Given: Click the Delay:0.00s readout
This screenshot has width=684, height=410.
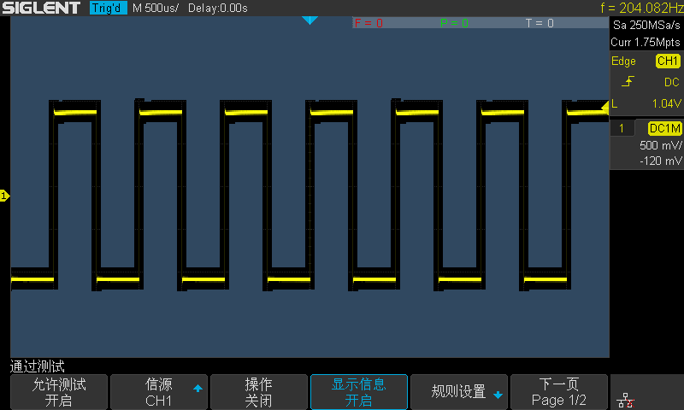Looking at the screenshot, I should (x=218, y=9).
